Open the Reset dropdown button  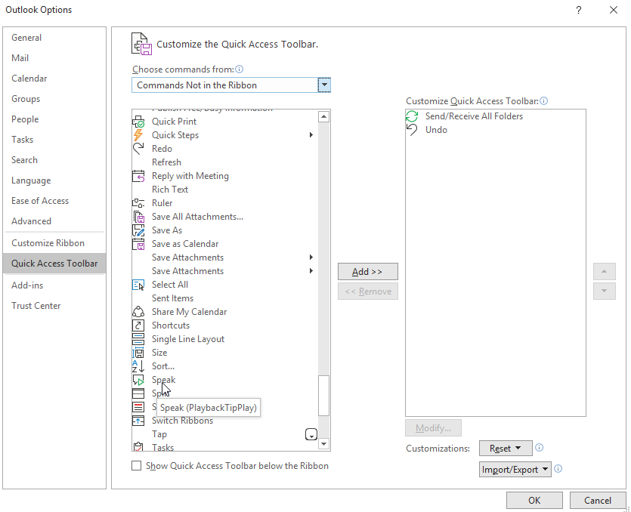click(x=506, y=448)
